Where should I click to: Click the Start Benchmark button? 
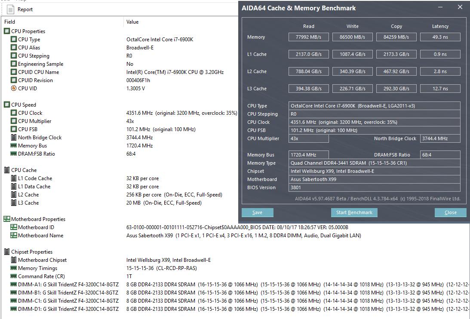[354, 212]
